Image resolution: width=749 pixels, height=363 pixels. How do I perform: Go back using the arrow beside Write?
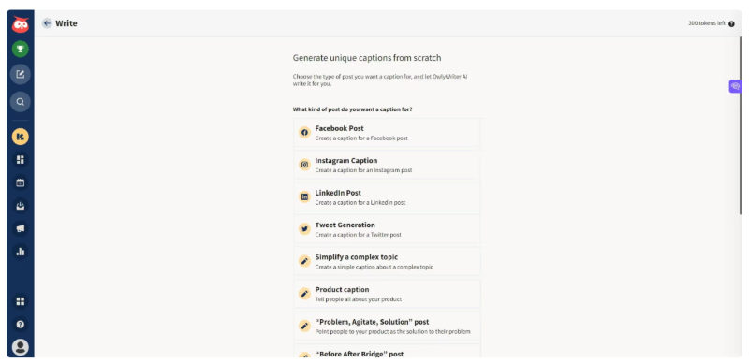(x=47, y=23)
